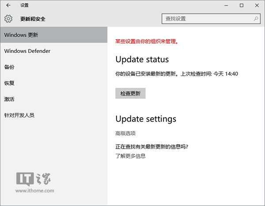Image resolution: width=265 pixels, height=206 pixels.
Task: Close the 设置 window
Action: pyautogui.click(x=257, y=5)
